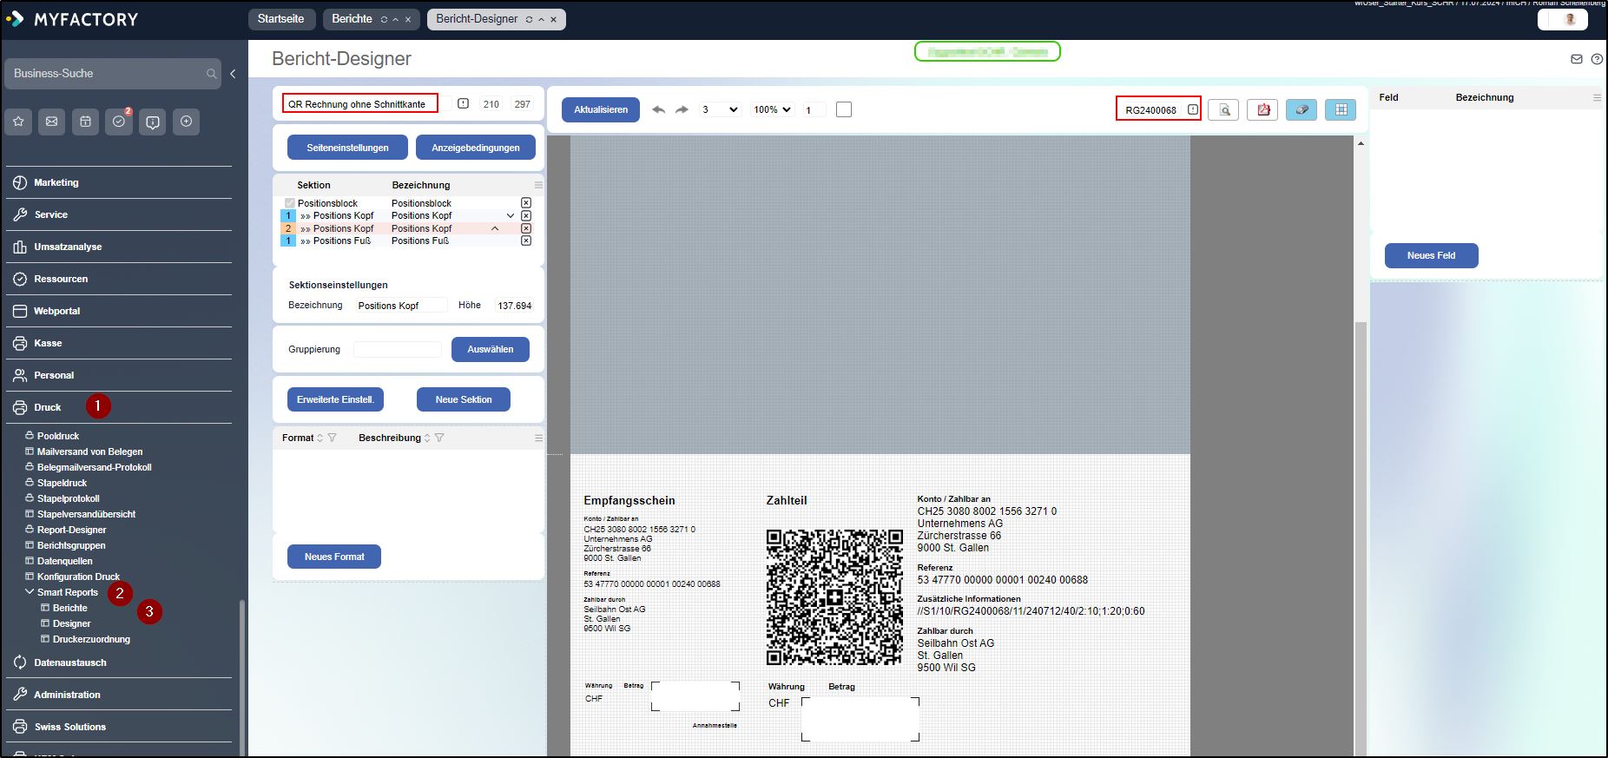
Task: Delete the Positionsblock section row
Action: [526, 202]
